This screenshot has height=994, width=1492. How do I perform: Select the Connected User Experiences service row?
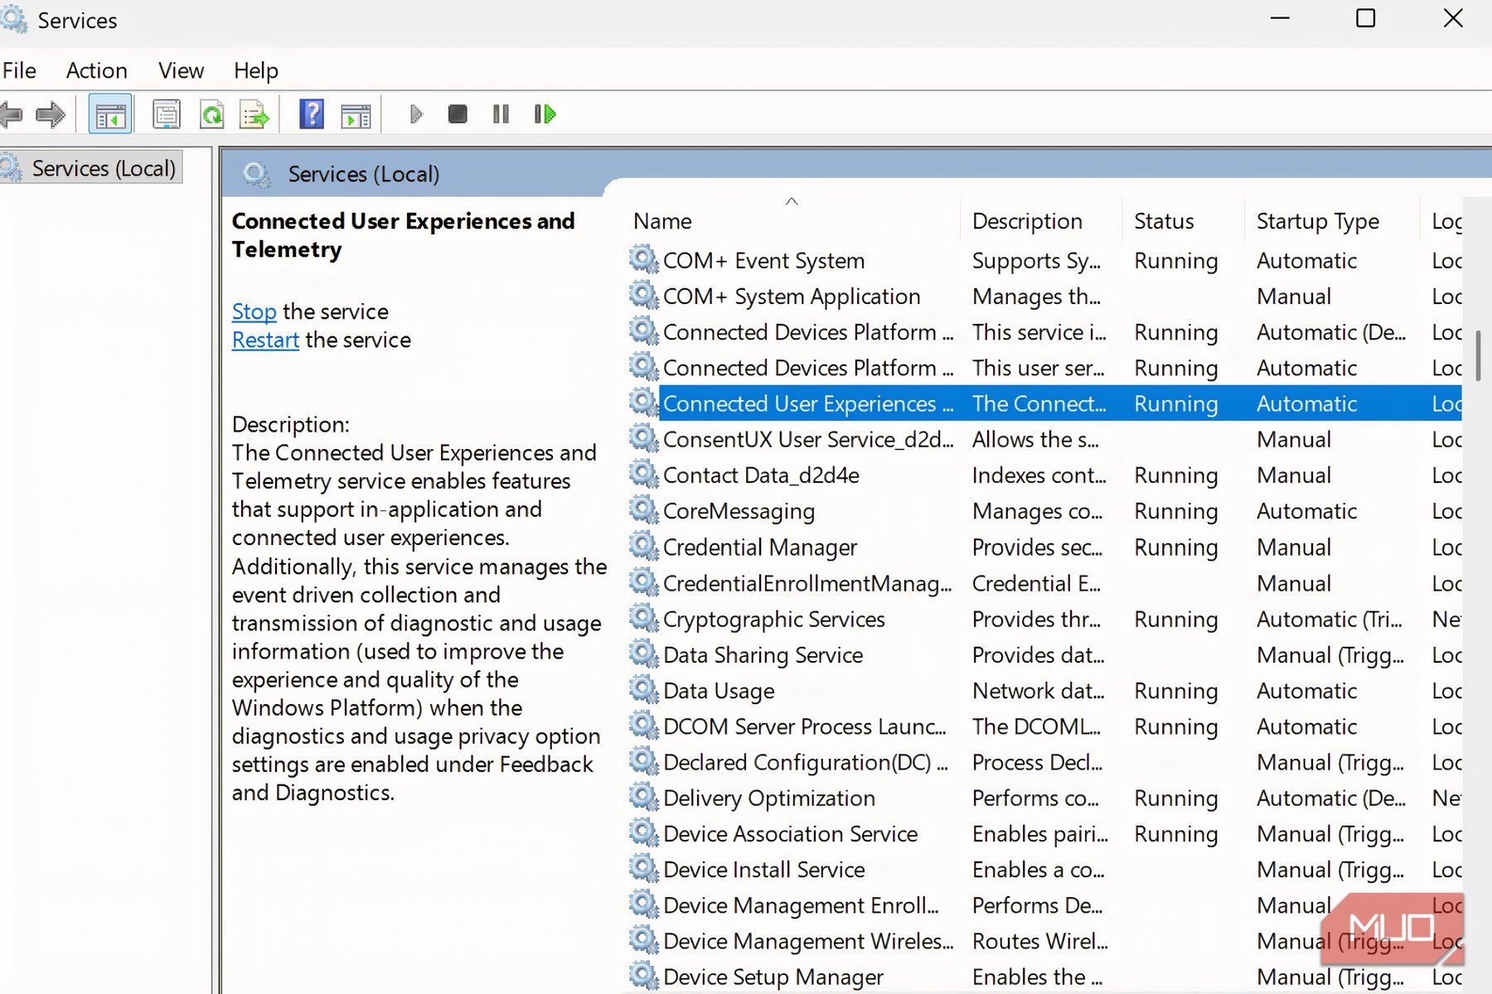tap(1044, 403)
